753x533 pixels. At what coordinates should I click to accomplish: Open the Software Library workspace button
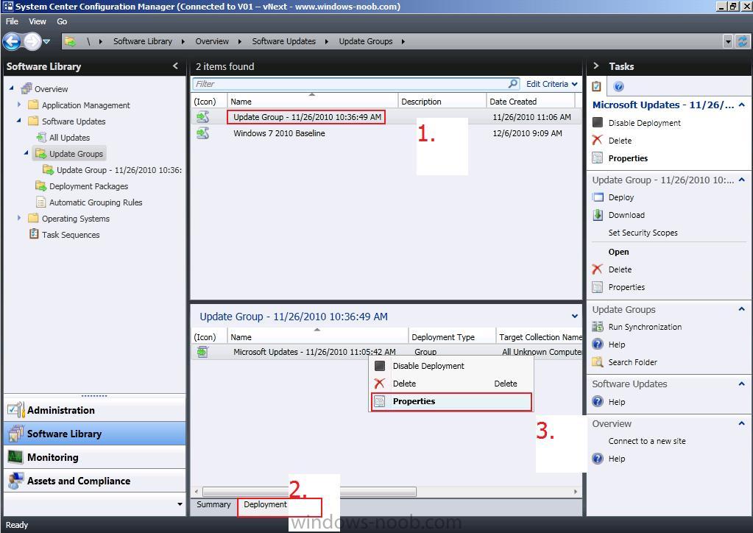click(95, 434)
